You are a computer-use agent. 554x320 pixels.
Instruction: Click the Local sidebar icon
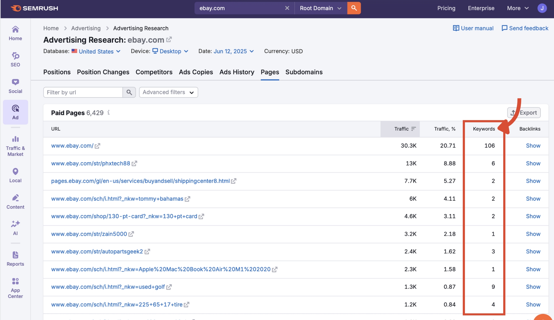(x=15, y=175)
